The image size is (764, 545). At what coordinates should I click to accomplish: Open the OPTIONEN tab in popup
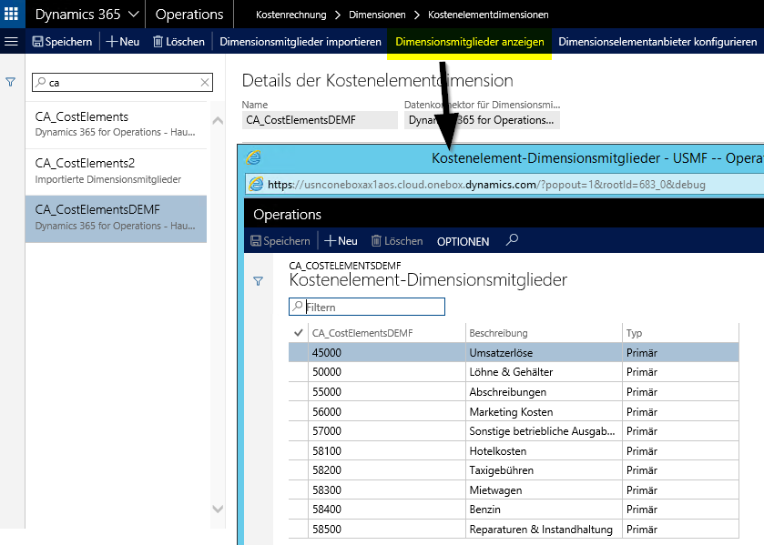tap(463, 241)
